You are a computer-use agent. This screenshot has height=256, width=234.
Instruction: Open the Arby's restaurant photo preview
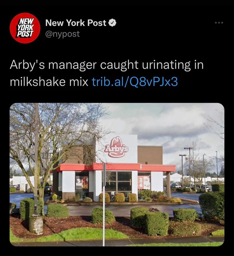[117, 175]
